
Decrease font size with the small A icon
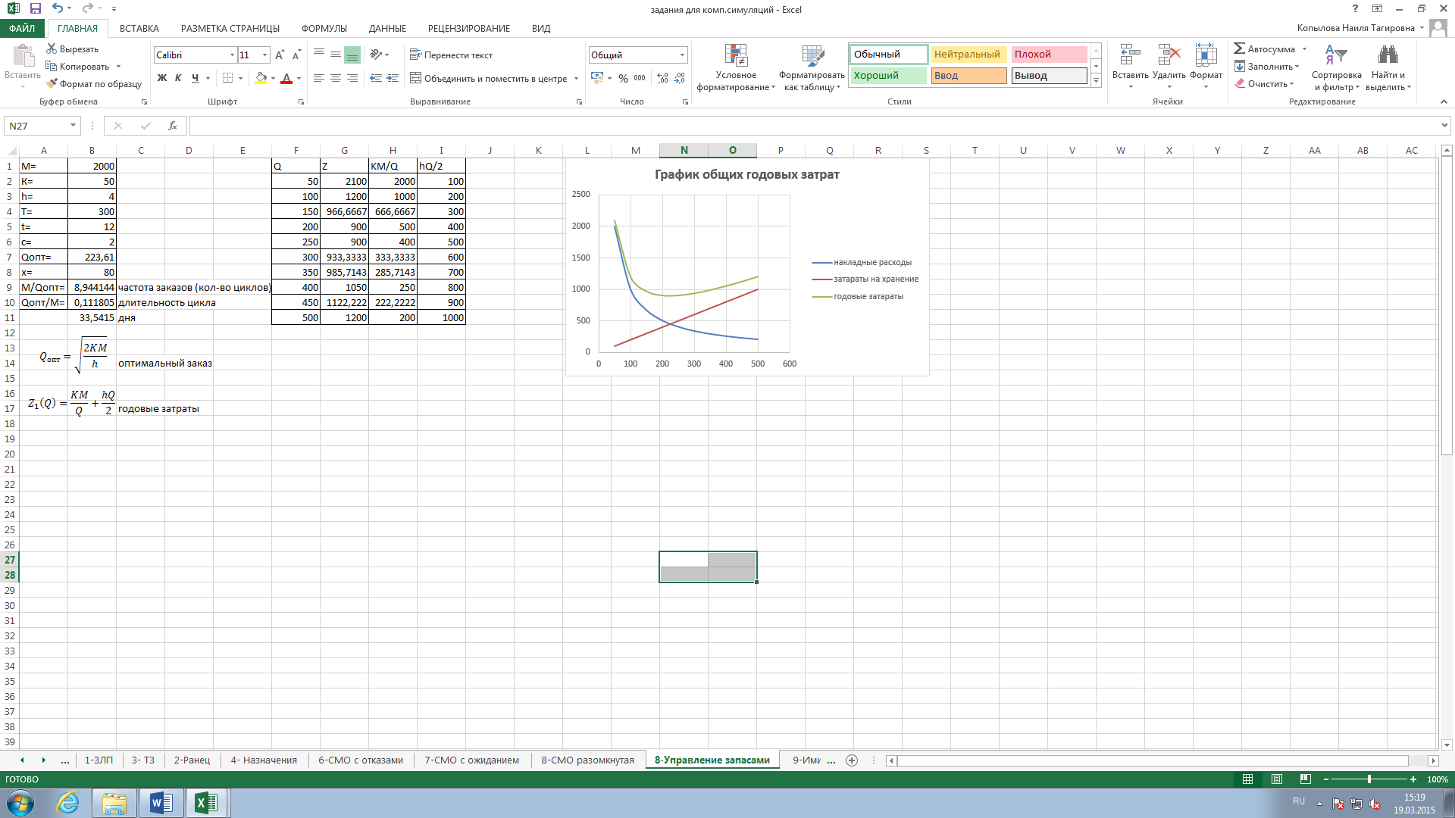click(296, 55)
